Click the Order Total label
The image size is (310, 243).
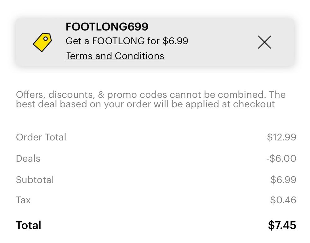point(41,137)
